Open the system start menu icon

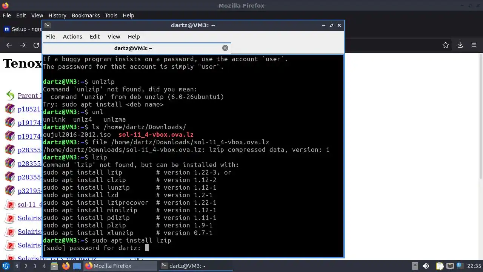coord(6,266)
